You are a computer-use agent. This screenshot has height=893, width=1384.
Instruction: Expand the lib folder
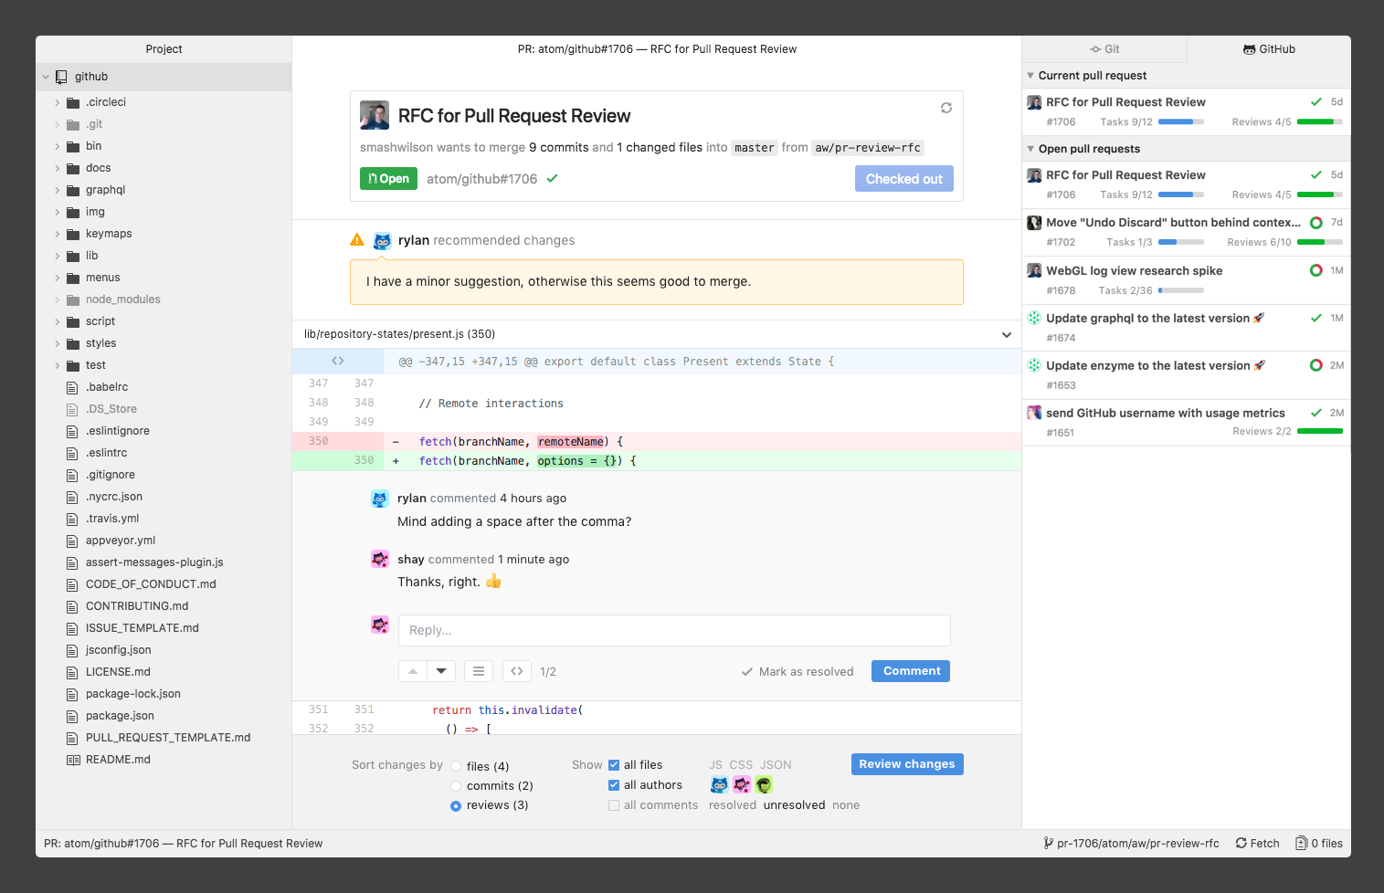click(57, 256)
